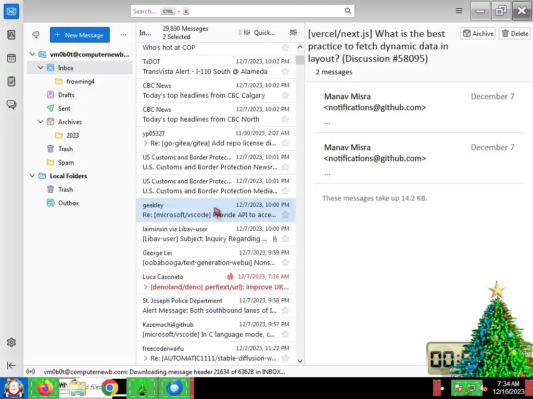
Task: Open the Address Book sidebar icon
Action: pos(11,35)
